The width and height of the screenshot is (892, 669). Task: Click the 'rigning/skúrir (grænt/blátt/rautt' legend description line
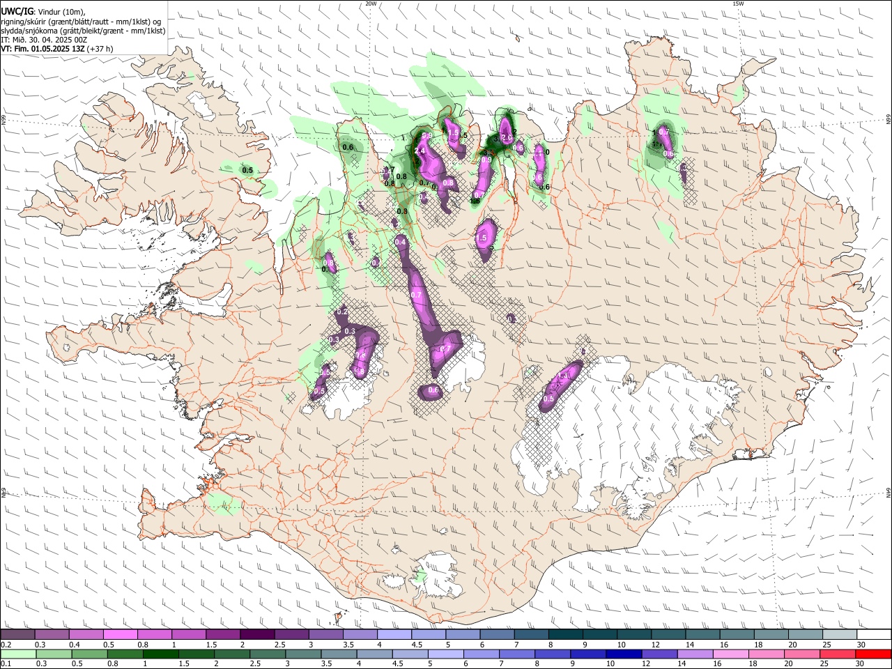[80, 22]
